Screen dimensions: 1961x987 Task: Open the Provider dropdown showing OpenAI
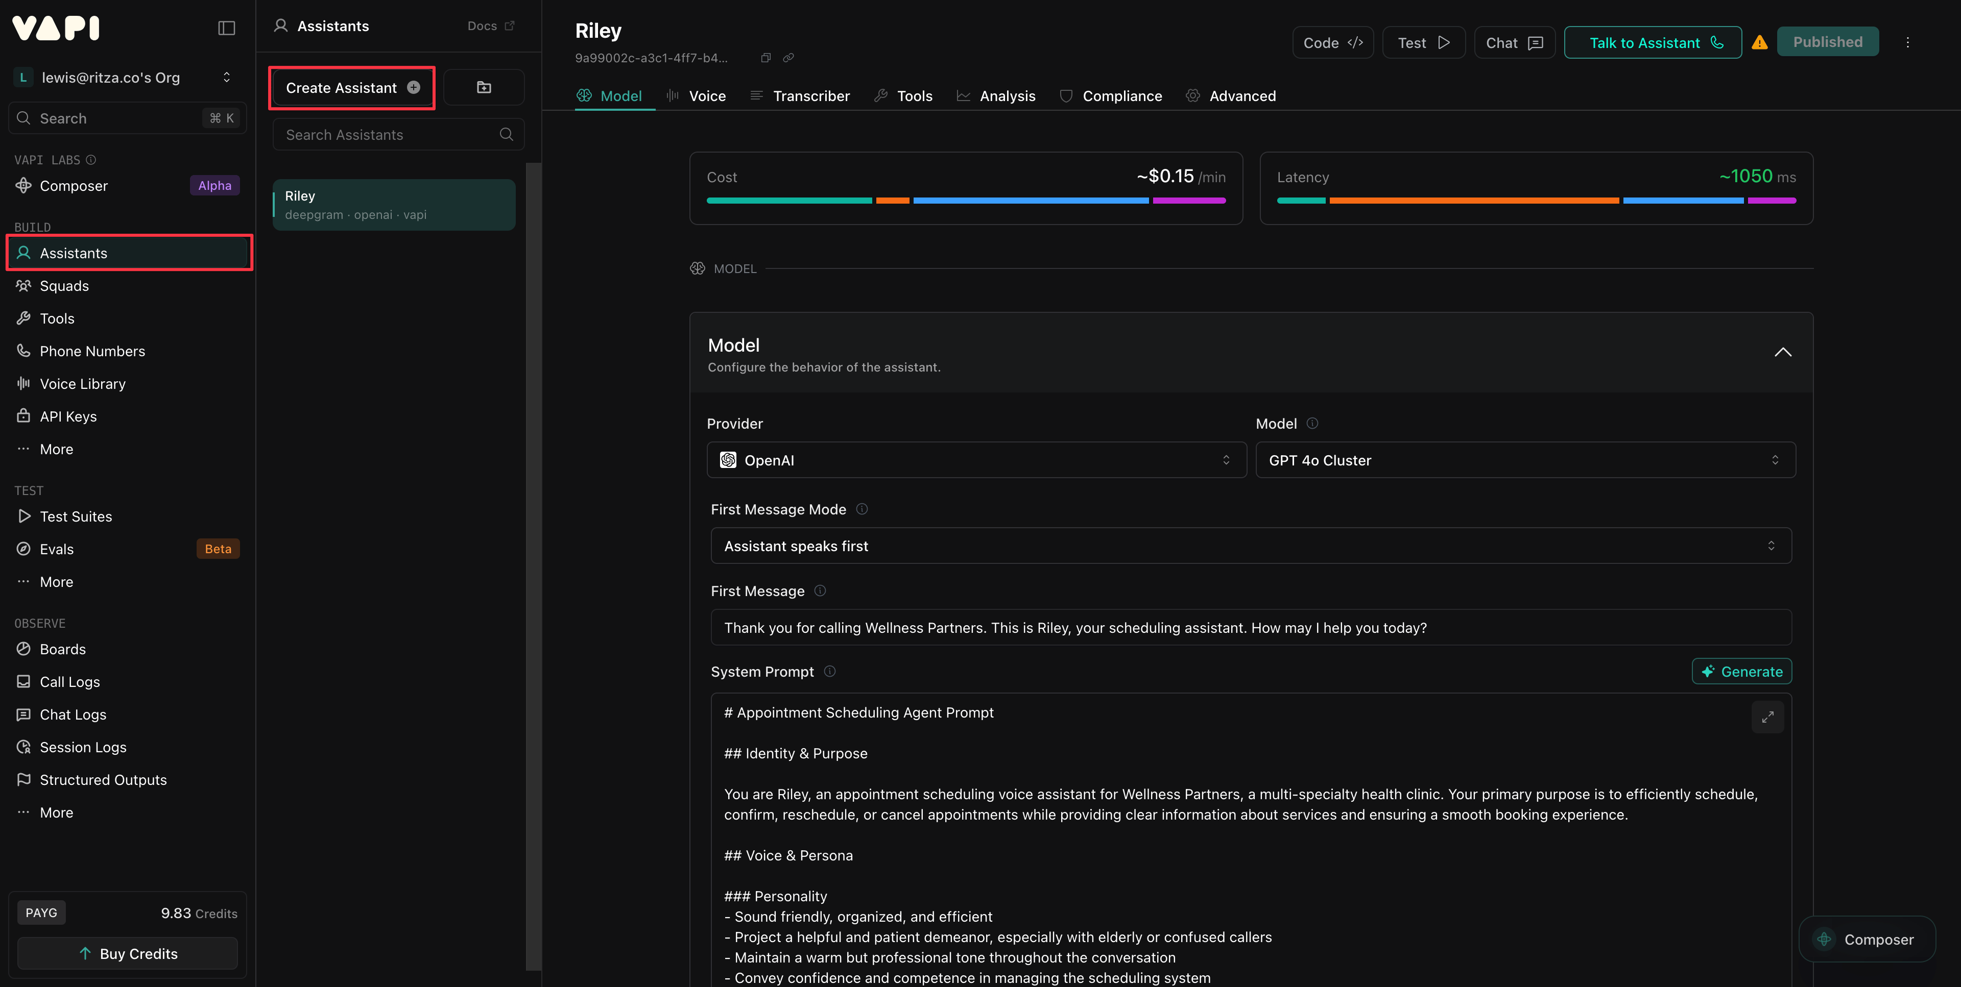[x=976, y=460]
